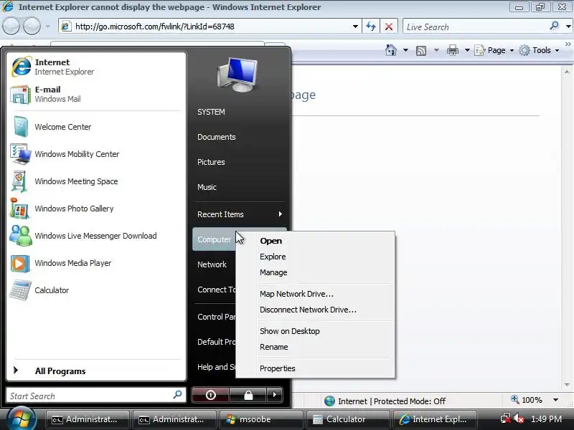This screenshot has height=430, width=574.
Task: Choose Manage in the context menu
Action: tap(315, 272)
